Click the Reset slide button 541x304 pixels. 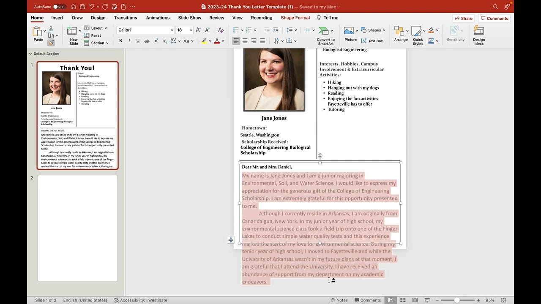(93, 35)
